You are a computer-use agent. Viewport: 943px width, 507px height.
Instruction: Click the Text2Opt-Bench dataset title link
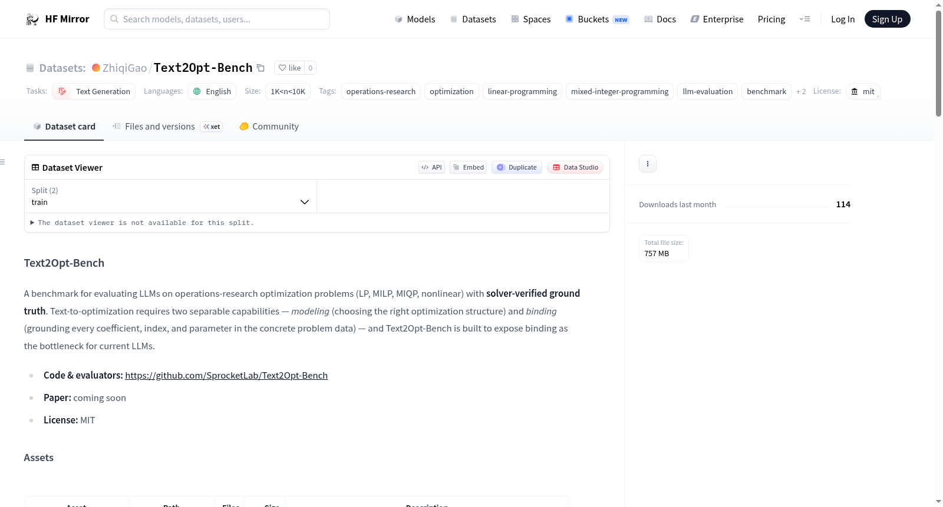pos(203,68)
